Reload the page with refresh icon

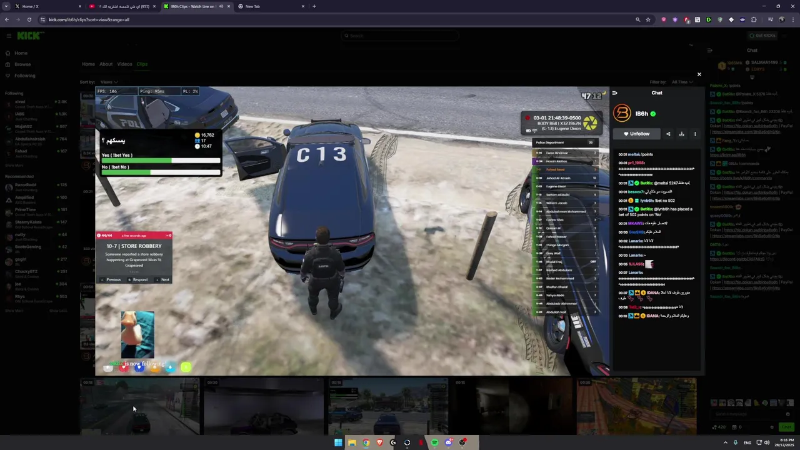[x=29, y=19]
